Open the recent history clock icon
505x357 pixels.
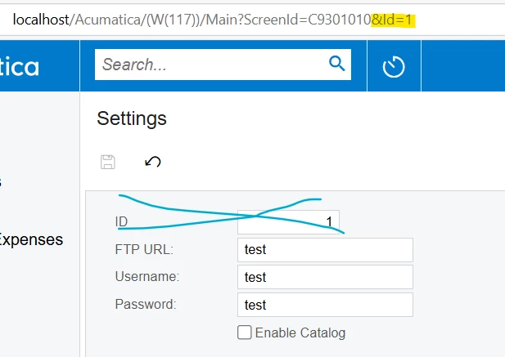(395, 67)
